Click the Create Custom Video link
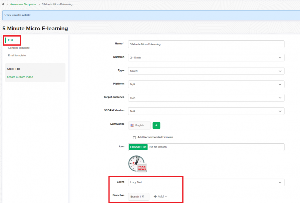The image size is (300, 203). point(20,77)
